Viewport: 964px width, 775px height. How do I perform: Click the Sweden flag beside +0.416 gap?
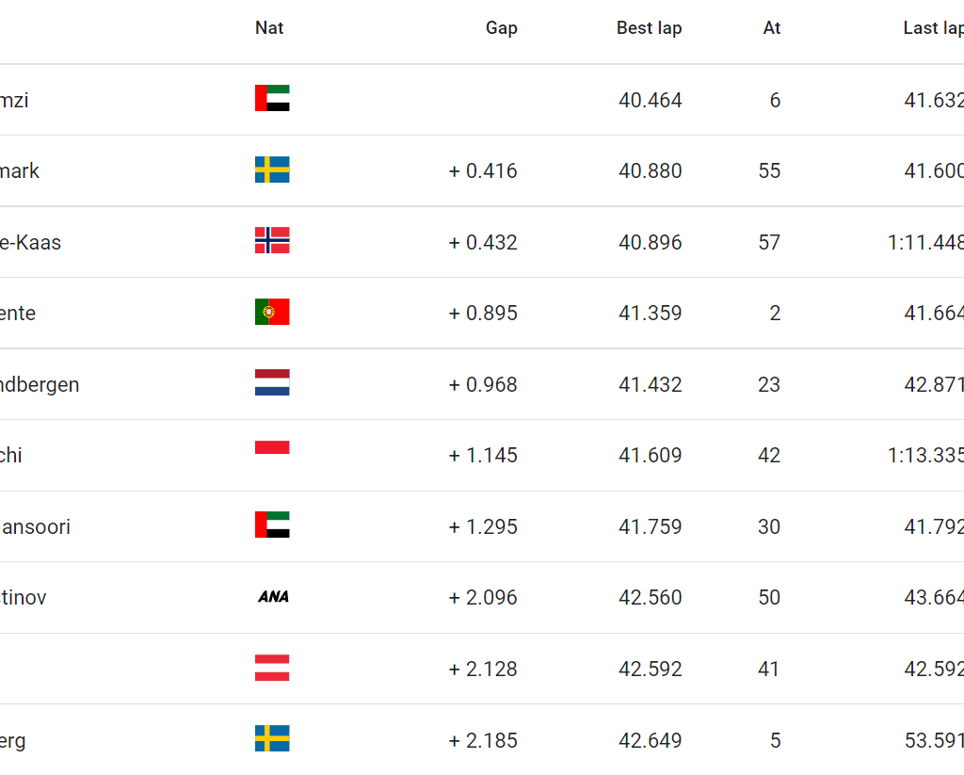point(272,170)
